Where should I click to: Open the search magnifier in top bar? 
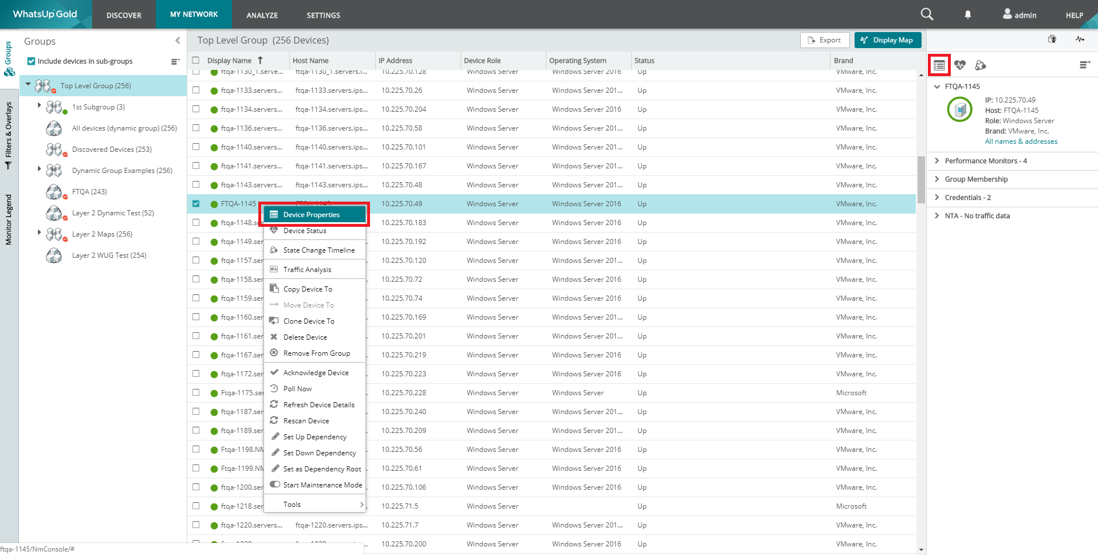927,14
